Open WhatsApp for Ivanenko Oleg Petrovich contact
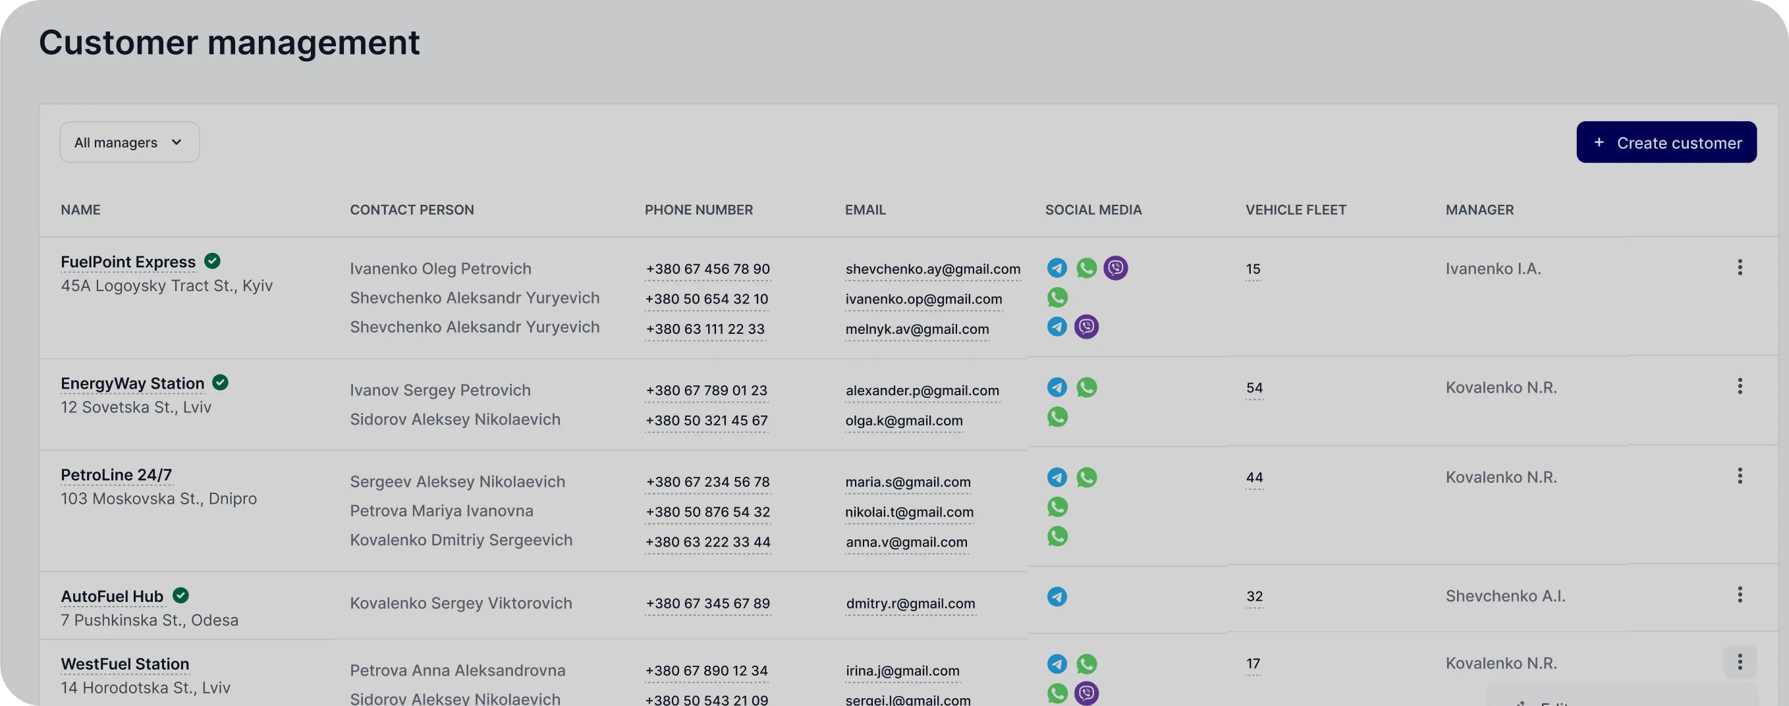This screenshot has height=706, width=1789. [1086, 268]
